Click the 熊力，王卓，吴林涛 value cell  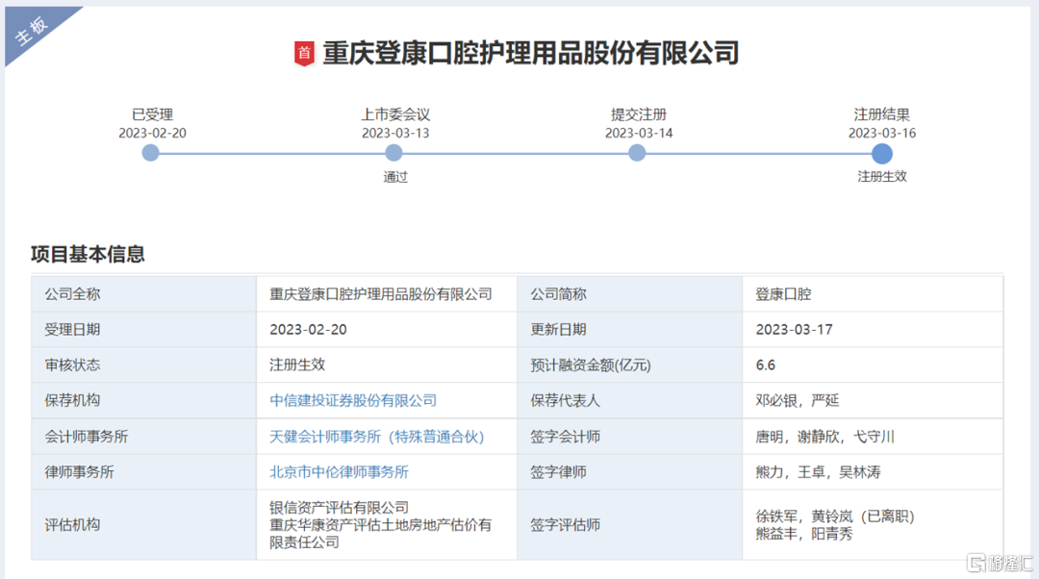[x=873, y=471]
